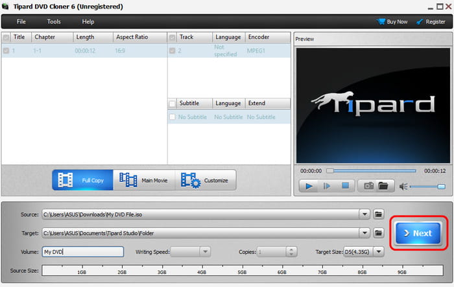Click the preview seek slider
Viewport: 454px width, 287px height.
click(372, 171)
